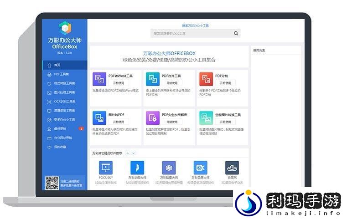
Task: Open the purple PDF安全加密解密 card icon
Action: pyautogui.click(x=153, y=118)
